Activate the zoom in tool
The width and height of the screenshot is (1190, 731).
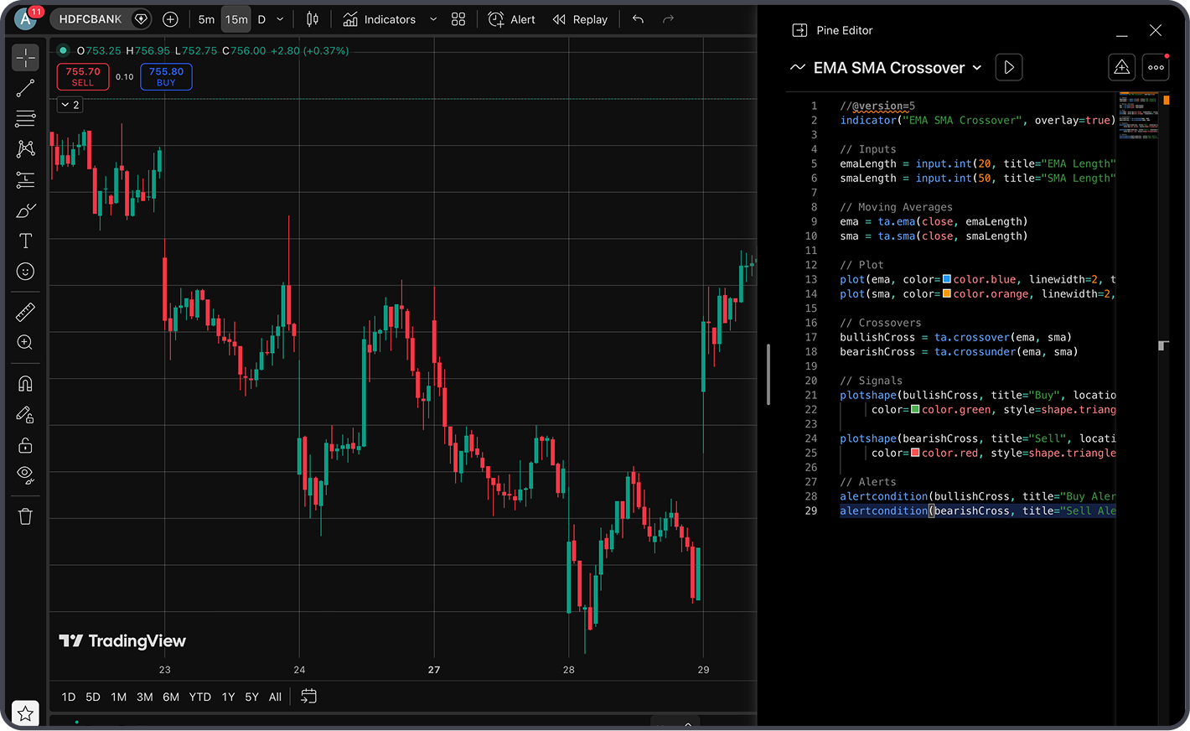click(x=26, y=343)
